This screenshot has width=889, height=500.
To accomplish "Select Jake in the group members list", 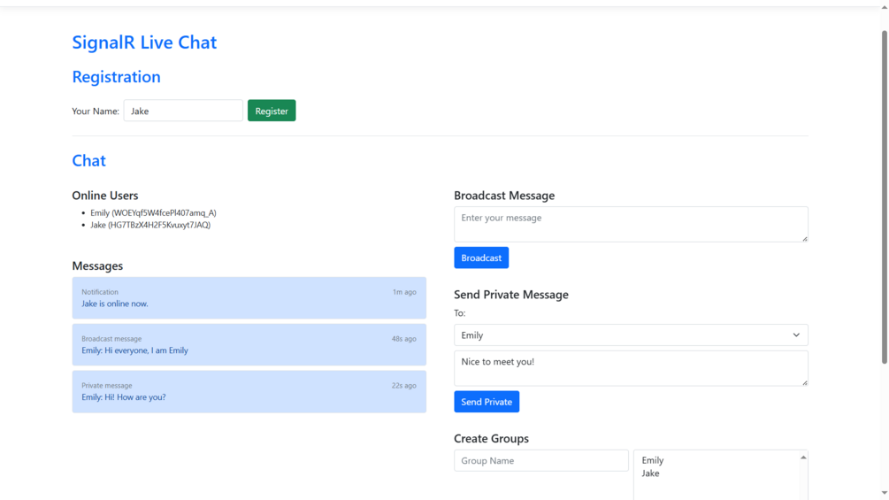I will click(650, 473).
